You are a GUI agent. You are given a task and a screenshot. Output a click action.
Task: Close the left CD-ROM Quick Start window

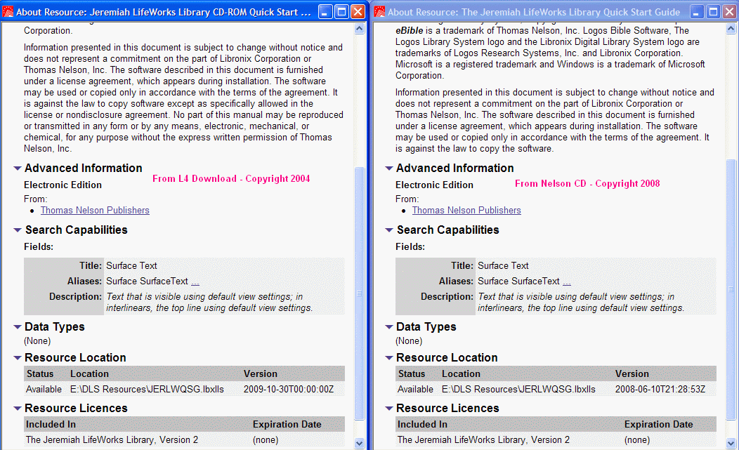tap(358, 12)
